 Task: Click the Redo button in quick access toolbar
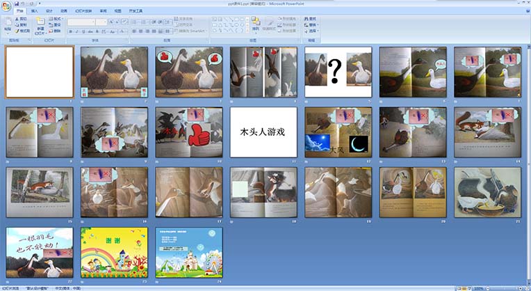pyautogui.click(x=31, y=3)
